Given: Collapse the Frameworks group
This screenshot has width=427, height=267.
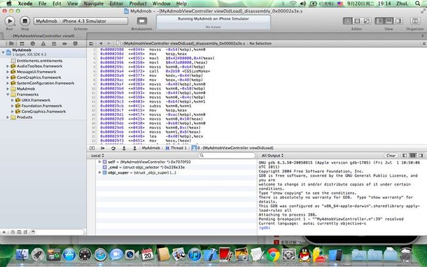Looking at the screenshot, I should (8, 95).
